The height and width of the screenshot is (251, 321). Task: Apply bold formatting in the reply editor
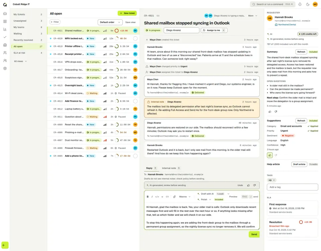click(147, 197)
